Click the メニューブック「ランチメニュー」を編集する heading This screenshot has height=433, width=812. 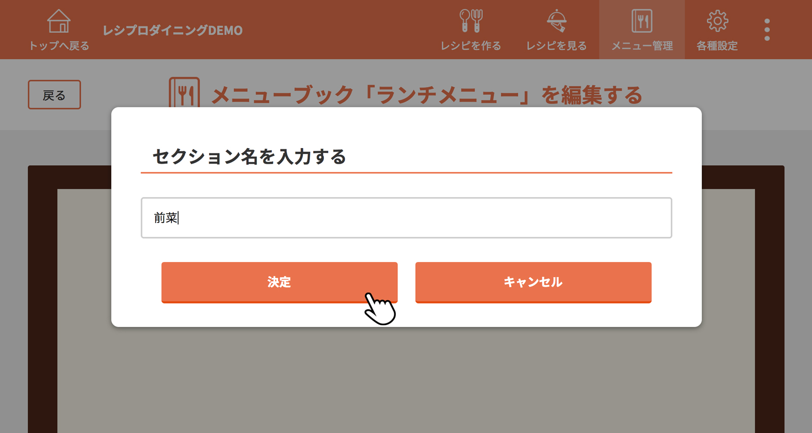click(427, 95)
